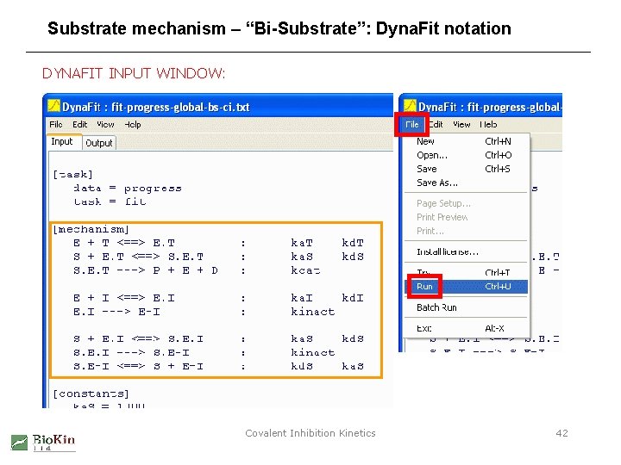Click the [constants] section header

[x=91, y=394]
